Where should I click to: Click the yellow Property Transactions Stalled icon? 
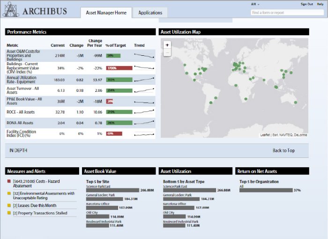(8, 213)
